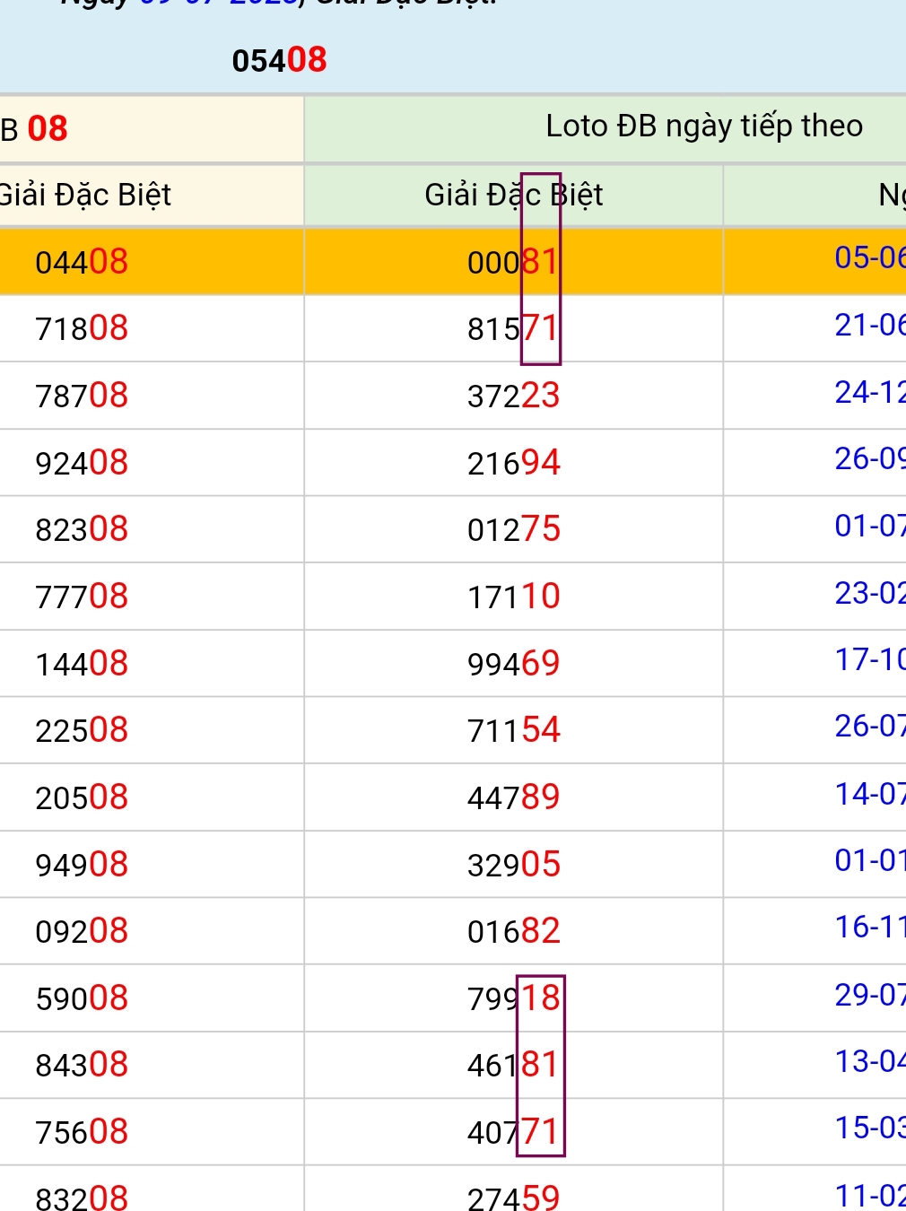Follow the 26-09 date link
Viewport: 906px width, 1211px height.
pyautogui.click(x=869, y=459)
